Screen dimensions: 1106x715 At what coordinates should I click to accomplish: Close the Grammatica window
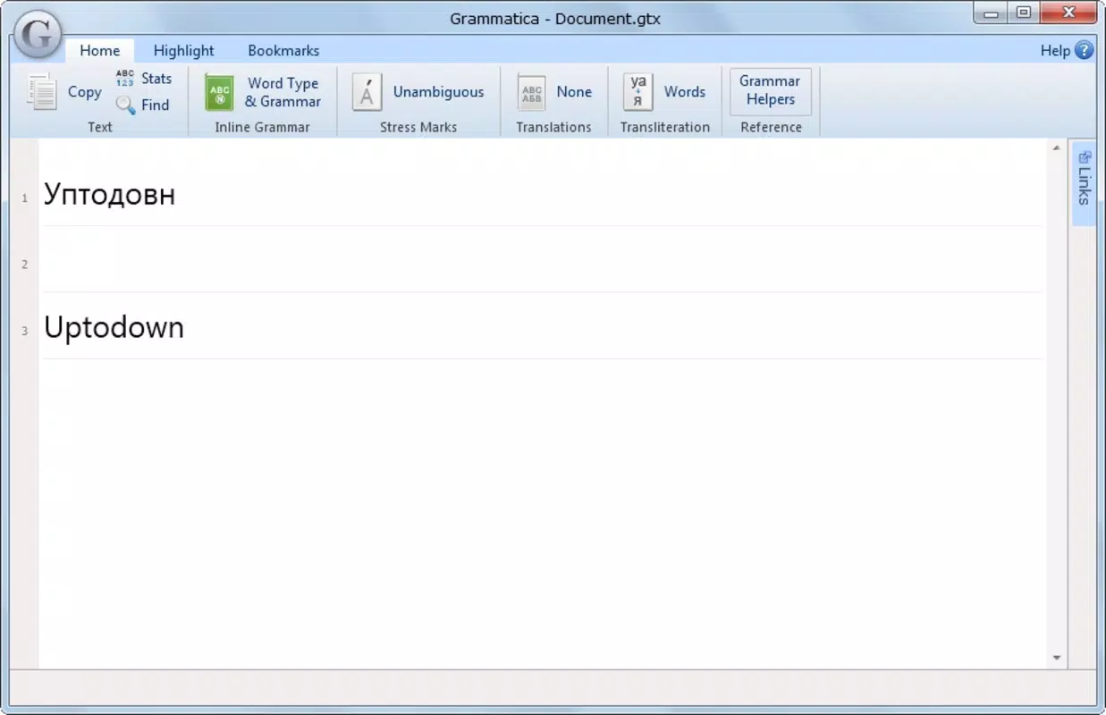point(1067,13)
